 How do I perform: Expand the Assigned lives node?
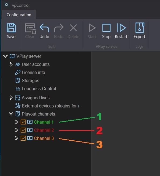tap(11, 98)
